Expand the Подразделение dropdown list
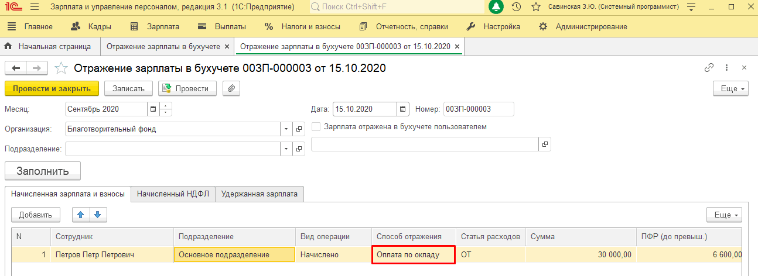The width and height of the screenshot is (758, 276). (x=286, y=149)
